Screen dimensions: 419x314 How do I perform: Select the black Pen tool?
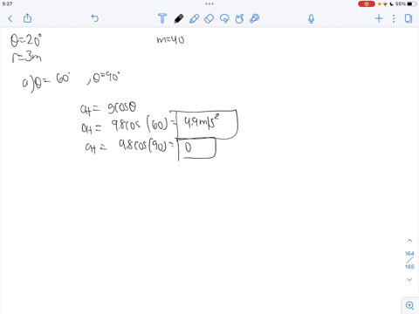179,18
